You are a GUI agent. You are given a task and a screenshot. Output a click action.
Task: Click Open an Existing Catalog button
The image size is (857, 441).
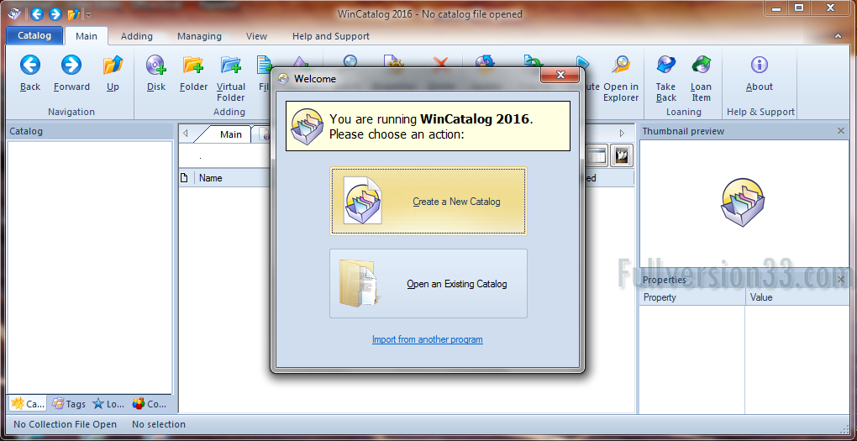[428, 284]
